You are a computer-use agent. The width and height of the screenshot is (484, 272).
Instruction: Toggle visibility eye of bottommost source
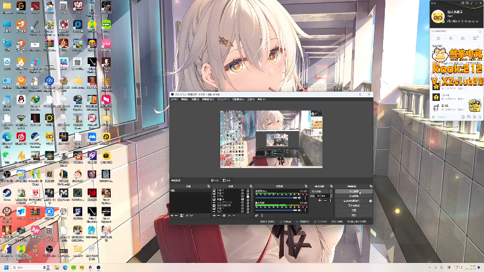click(x=243, y=212)
